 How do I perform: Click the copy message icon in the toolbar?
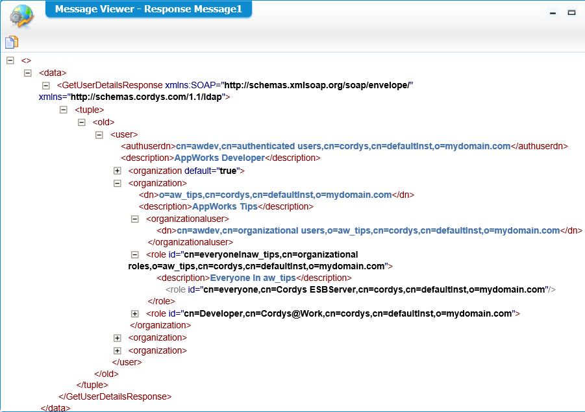tap(12, 42)
